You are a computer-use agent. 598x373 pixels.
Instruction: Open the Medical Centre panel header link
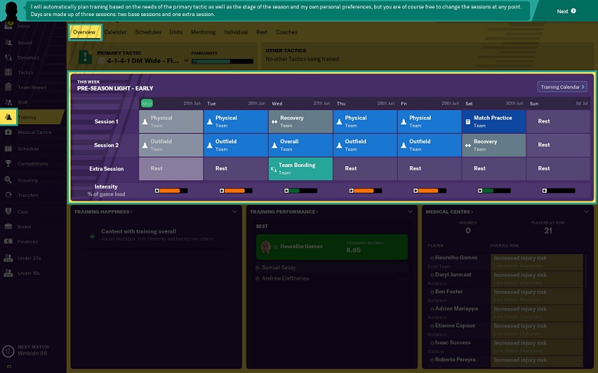449,212
